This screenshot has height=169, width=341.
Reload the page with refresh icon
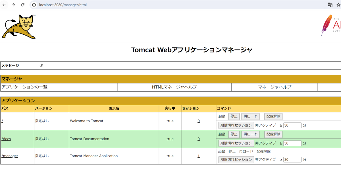[23, 5]
